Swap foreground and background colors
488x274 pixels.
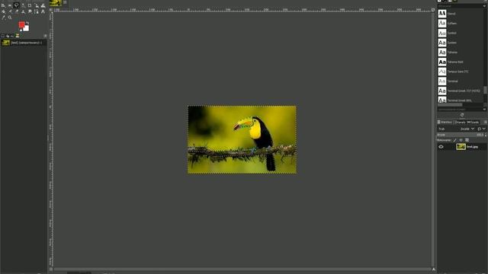(x=27, y=23)
